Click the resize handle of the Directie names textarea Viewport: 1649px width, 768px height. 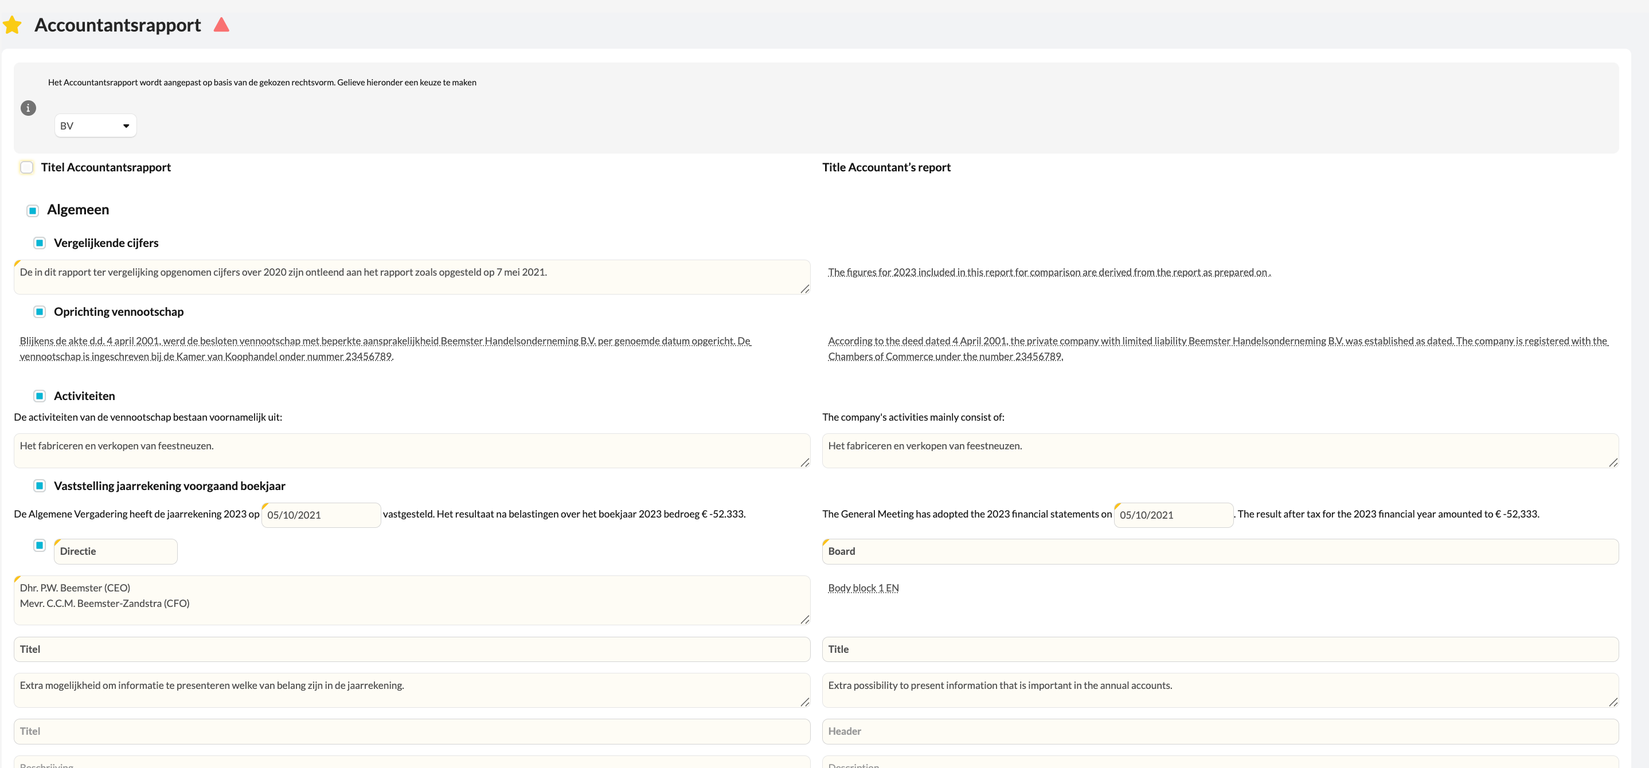coord(804,620)
